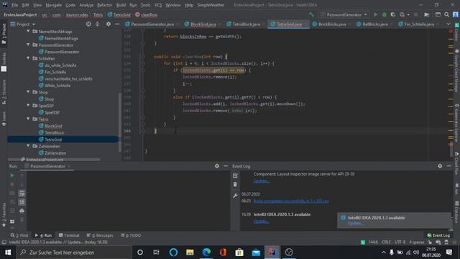Select TetrisBlock in Project tree
Viewport: 460px width, 259px height.
pyautogui.click(x=55, y=132)
